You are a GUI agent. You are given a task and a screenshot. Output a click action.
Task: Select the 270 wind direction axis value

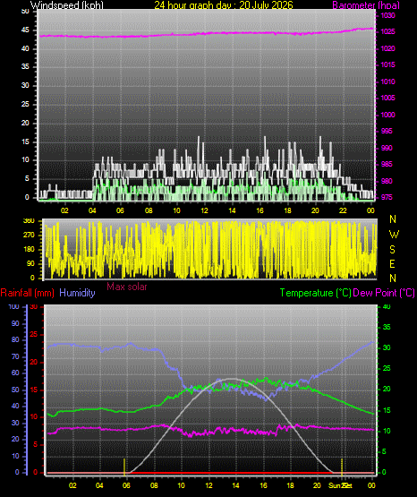29,236
